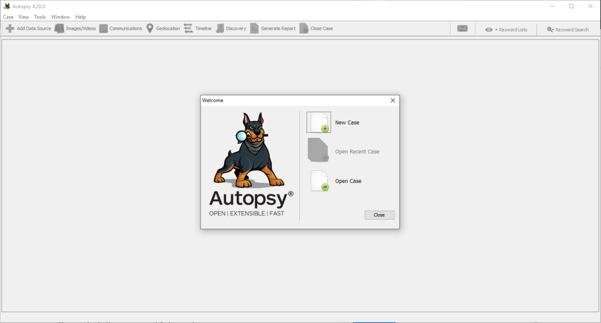This screenshot has height=323, width=601.
Task: Click the Open Recent Case stacked icon
Action: point(318,150)
